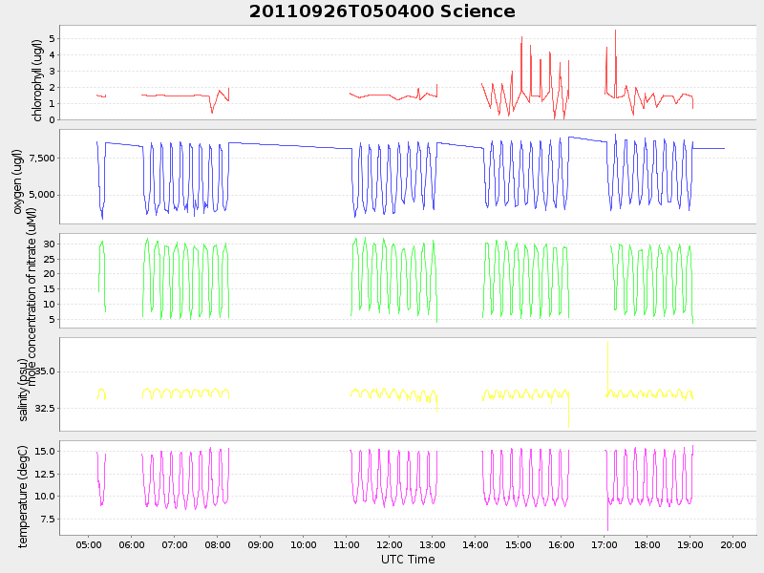Click the 32.5 salinity axis value

[45, 409]
